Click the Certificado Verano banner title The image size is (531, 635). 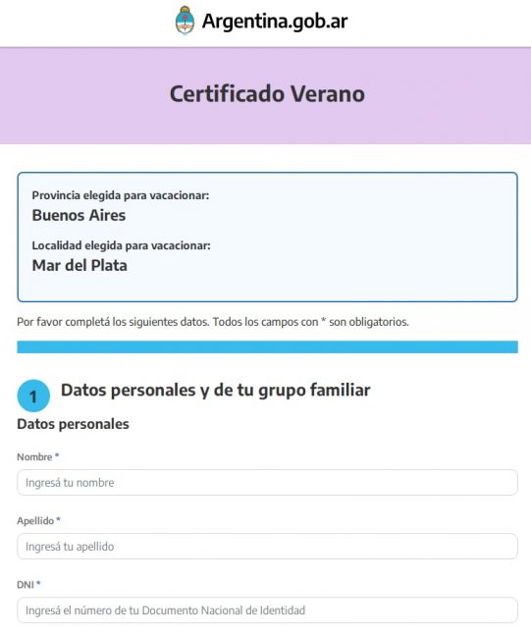coord(267,94)
